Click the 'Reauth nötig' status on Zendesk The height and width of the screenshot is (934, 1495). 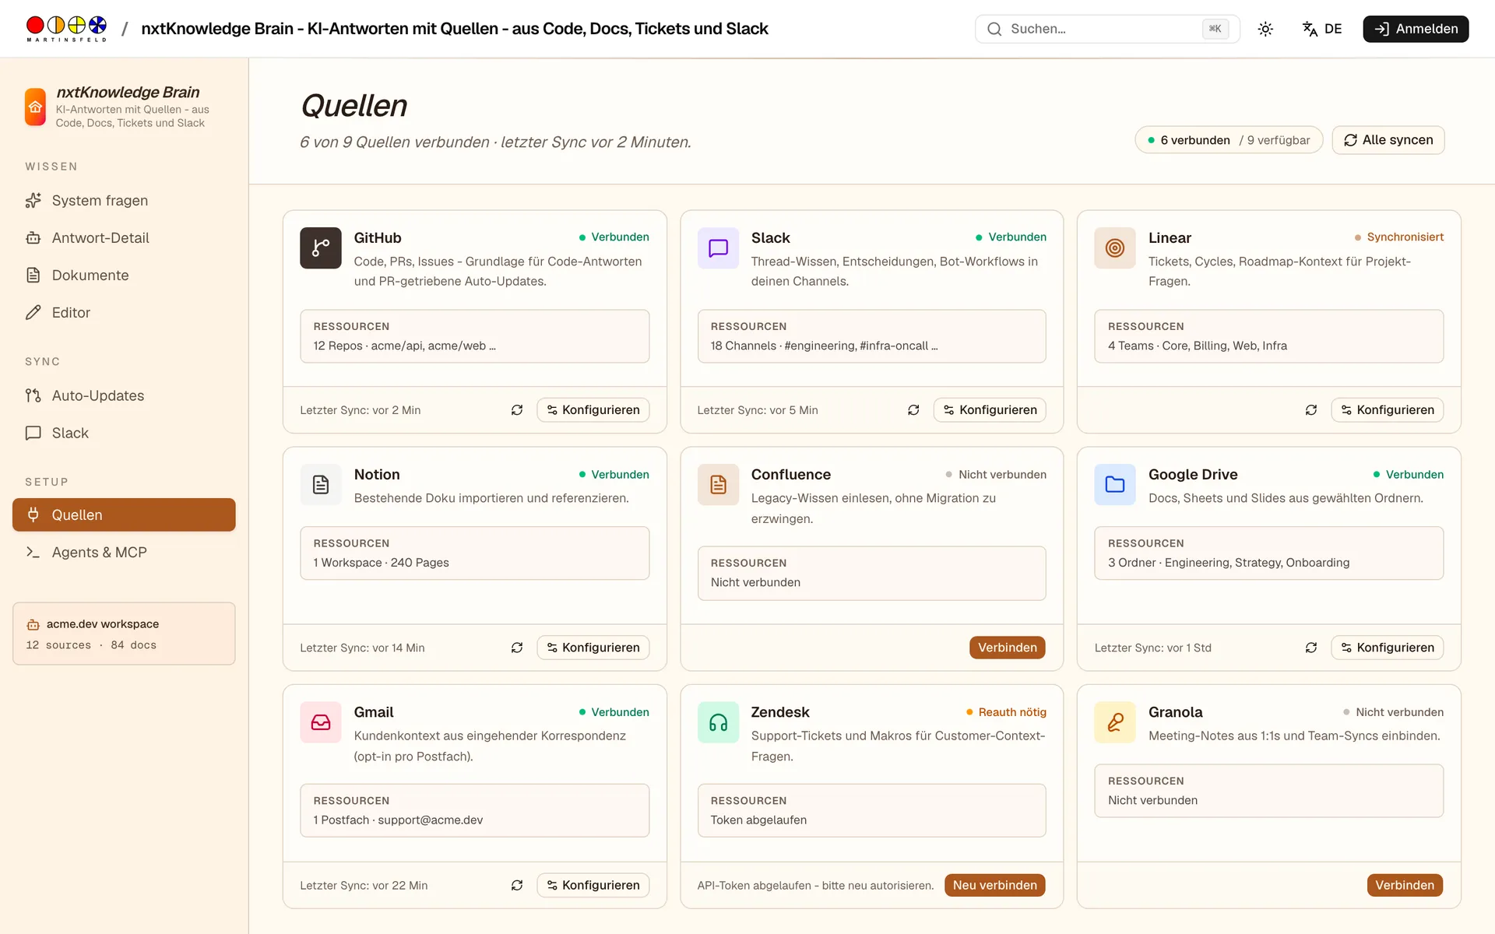click(1006, 712)
